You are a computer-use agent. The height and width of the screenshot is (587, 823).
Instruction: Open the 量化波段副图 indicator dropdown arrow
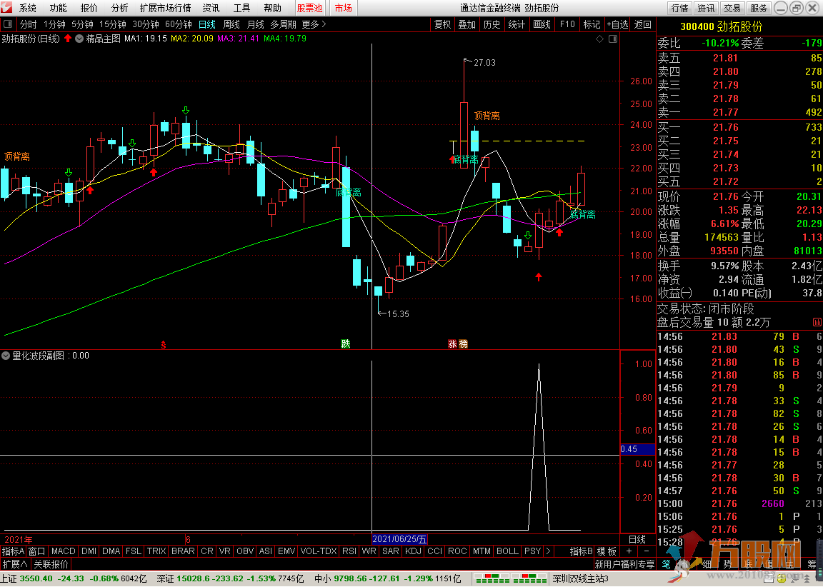click(x=6, y=356)
